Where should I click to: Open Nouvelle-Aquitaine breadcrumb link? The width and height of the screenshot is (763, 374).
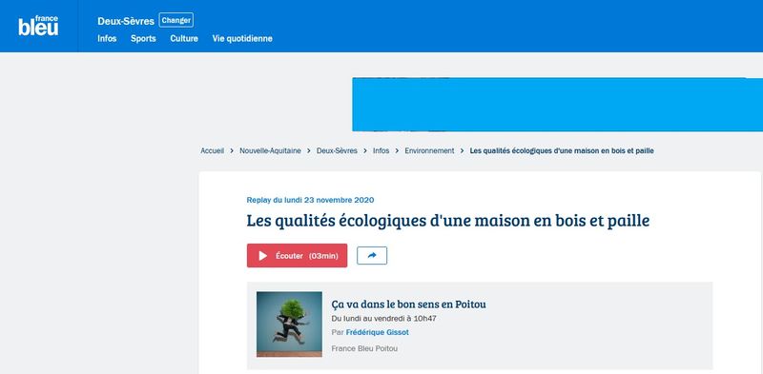[270, 151]
